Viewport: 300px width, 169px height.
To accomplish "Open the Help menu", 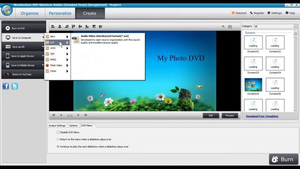I will point(290,13).
